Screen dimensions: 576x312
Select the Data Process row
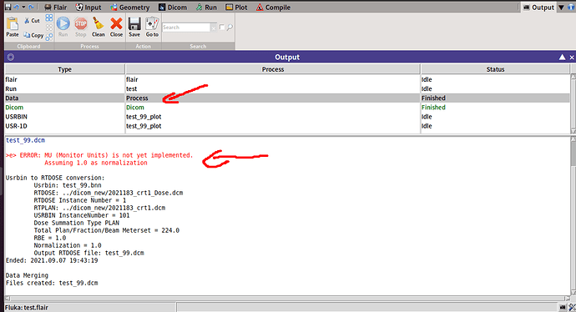[287, 98]
